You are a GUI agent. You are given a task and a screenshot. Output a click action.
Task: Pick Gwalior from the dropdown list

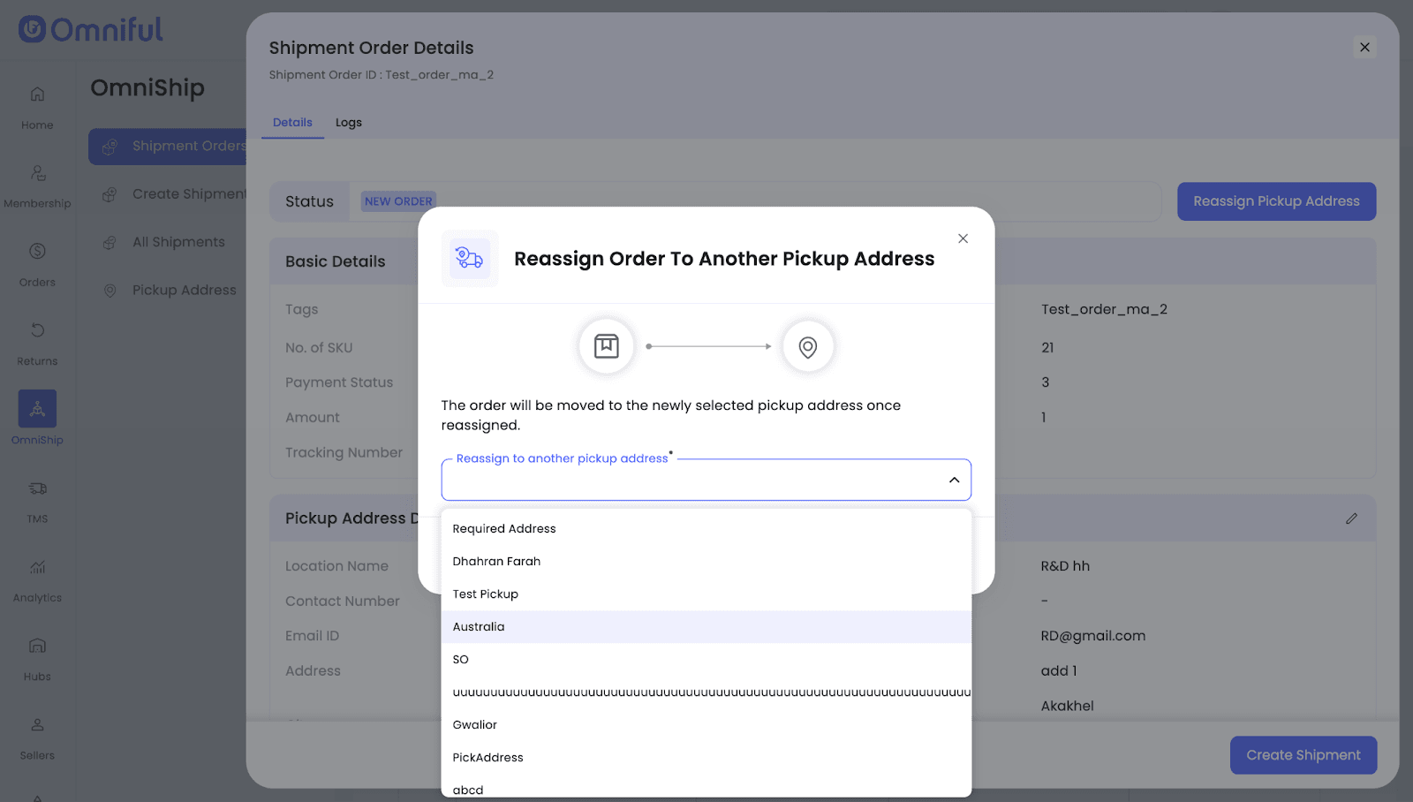[x=475, y=725]
